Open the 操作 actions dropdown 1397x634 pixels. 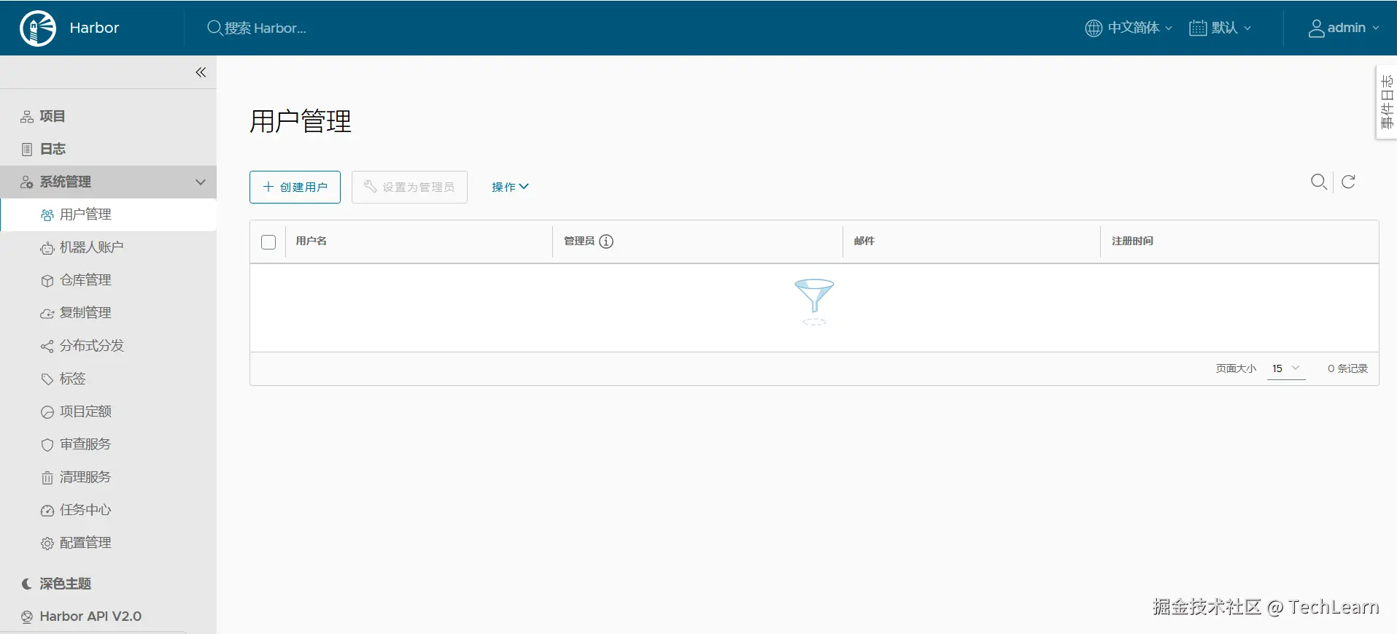[x=510, y=187]
